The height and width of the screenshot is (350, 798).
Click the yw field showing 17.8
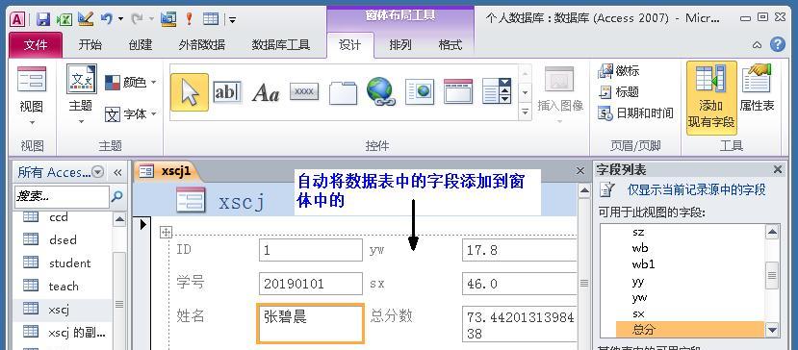520,250
